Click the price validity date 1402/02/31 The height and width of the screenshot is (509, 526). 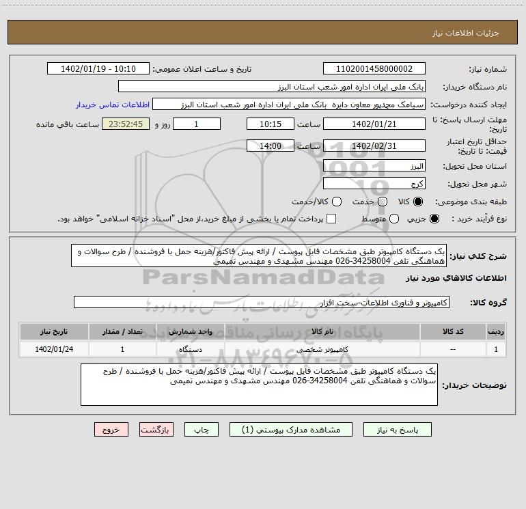tap(374, 146)
